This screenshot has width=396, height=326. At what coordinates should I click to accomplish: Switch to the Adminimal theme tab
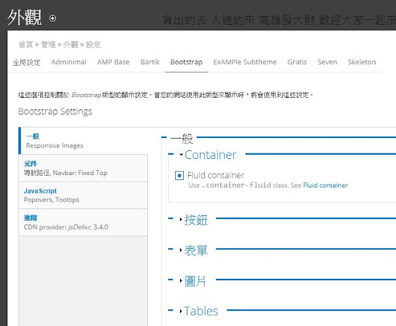tap(69, 62)
